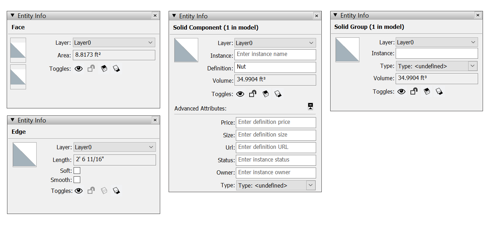
Task: Toggle lock icon in Solid Group panel
Action: click(414, 92)
